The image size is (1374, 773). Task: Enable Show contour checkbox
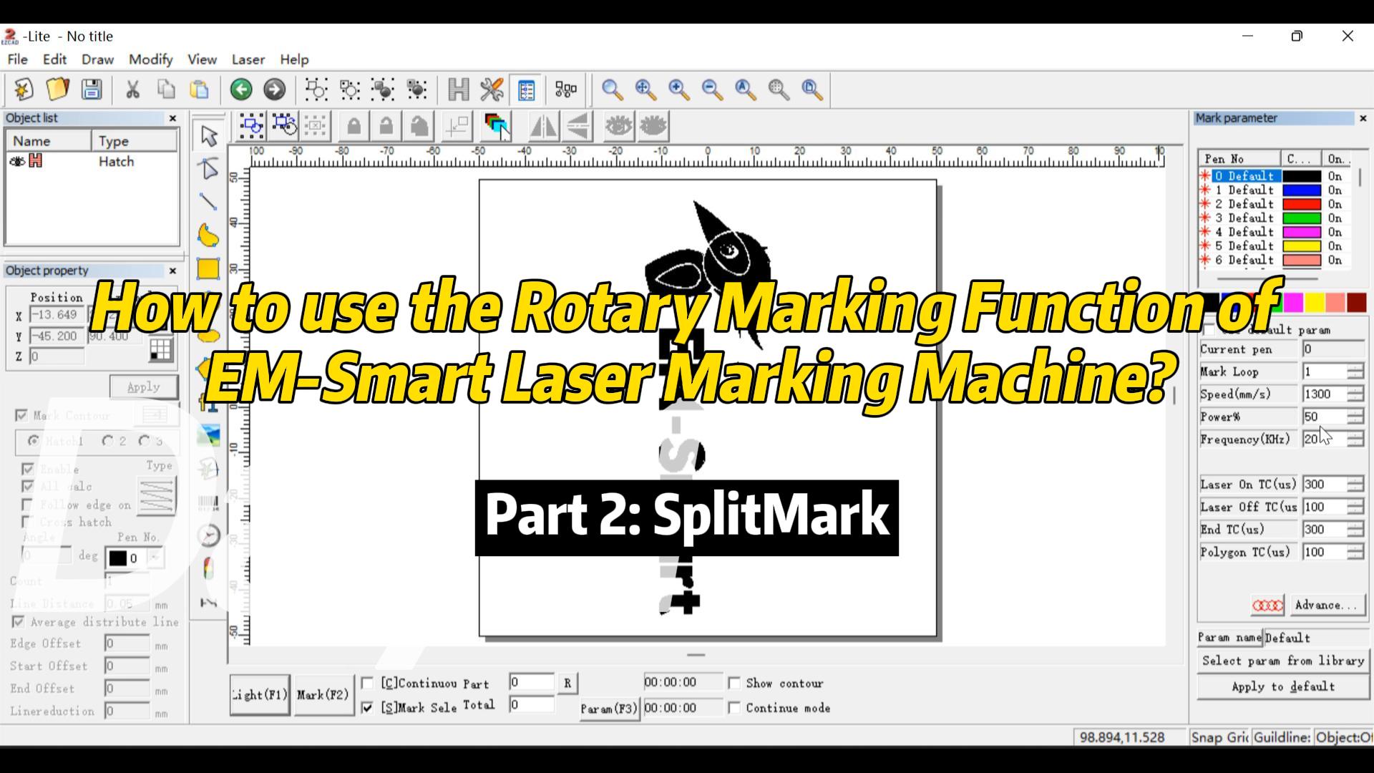click(x=734, y=683)
